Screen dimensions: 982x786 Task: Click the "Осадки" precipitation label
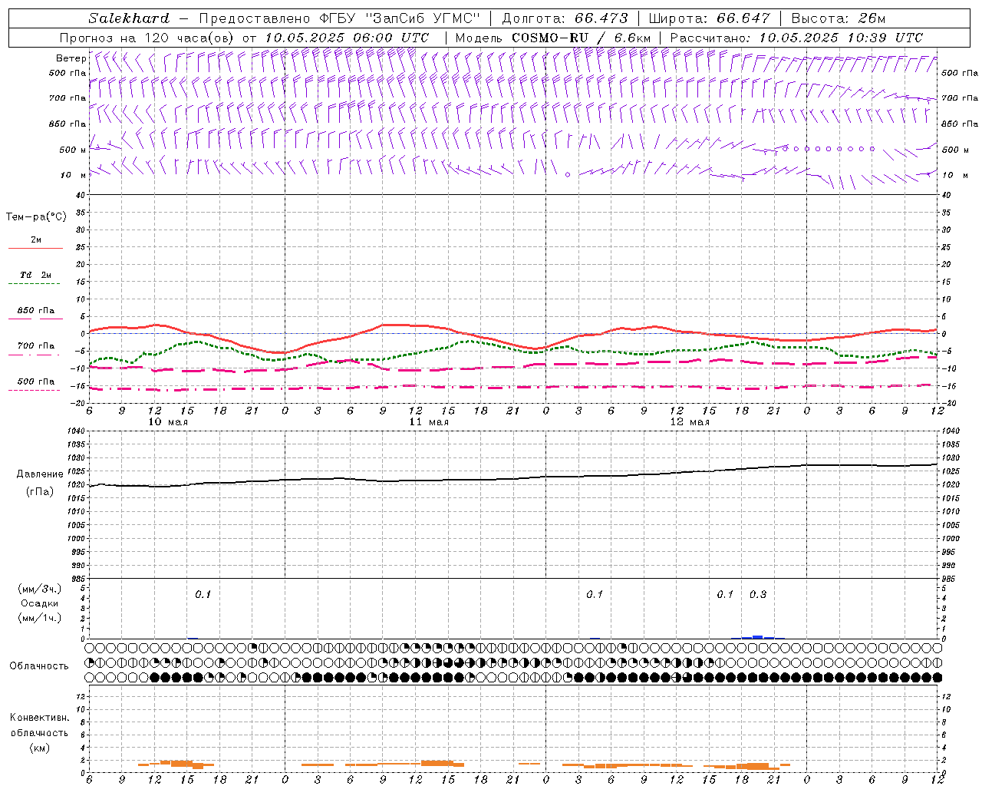pyautogui.click(x=40, y=603)
